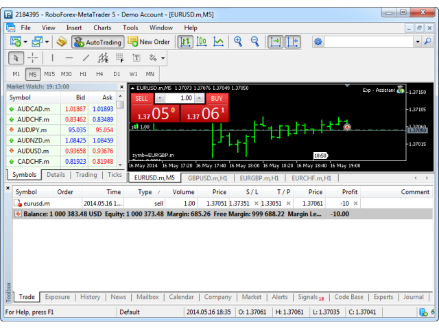The width and height of the screenshot is (439, 329).
Task: Click into the toolbar search field
Action: (368, 42)
